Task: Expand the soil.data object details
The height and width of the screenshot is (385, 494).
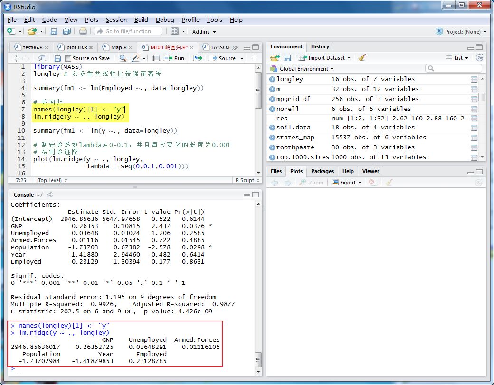Action: [272, 128]
